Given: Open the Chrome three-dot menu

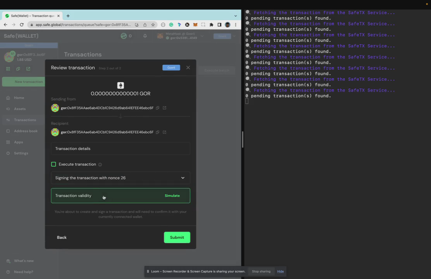Looking at the screenshot, I should click(236, 25).
